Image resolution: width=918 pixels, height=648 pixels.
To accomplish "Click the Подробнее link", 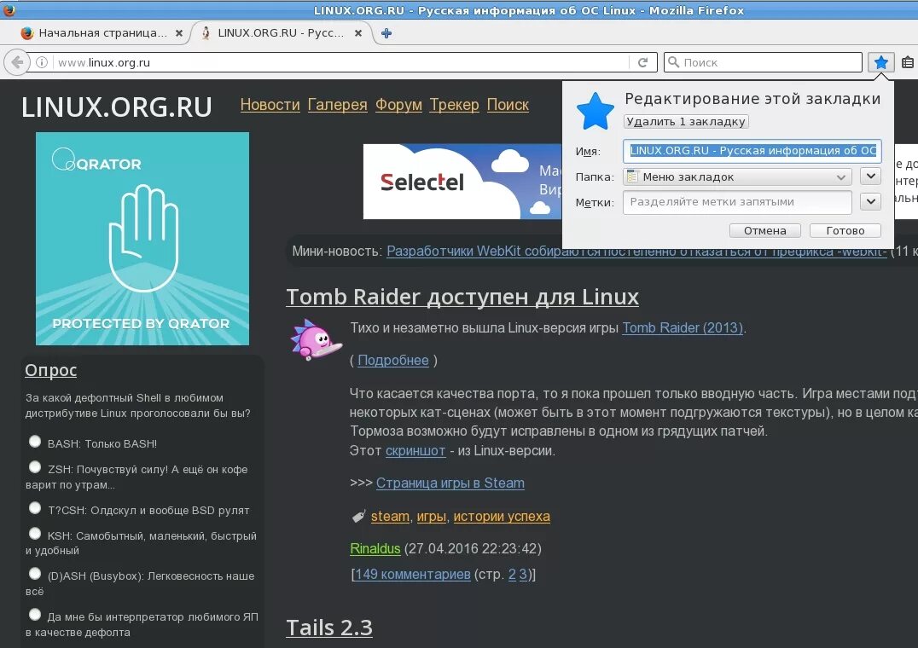I will (x=392, y=361).
